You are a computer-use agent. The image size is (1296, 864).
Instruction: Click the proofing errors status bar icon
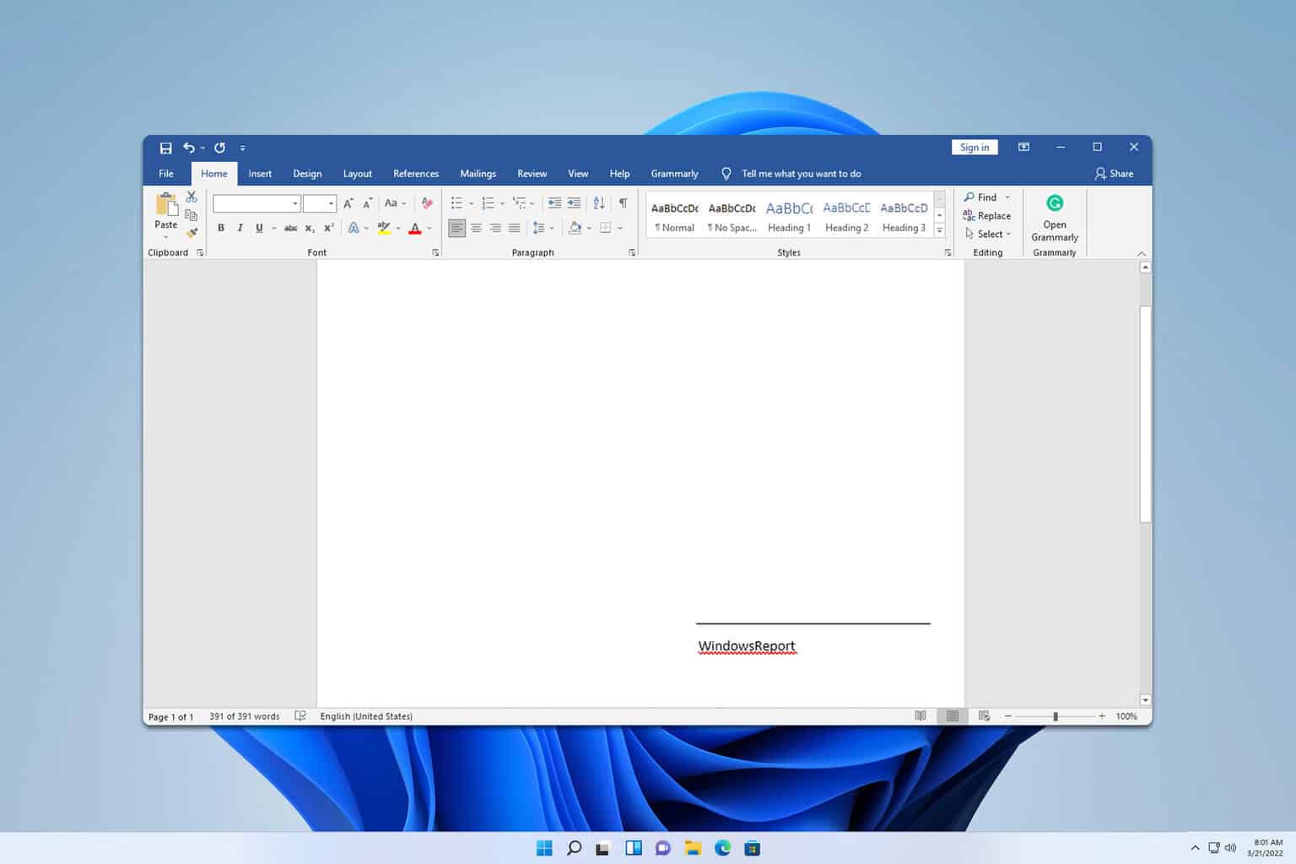pos(300,716)
